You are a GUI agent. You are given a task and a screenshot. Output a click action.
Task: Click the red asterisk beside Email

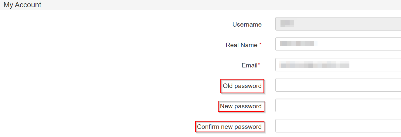pos(259,64)
